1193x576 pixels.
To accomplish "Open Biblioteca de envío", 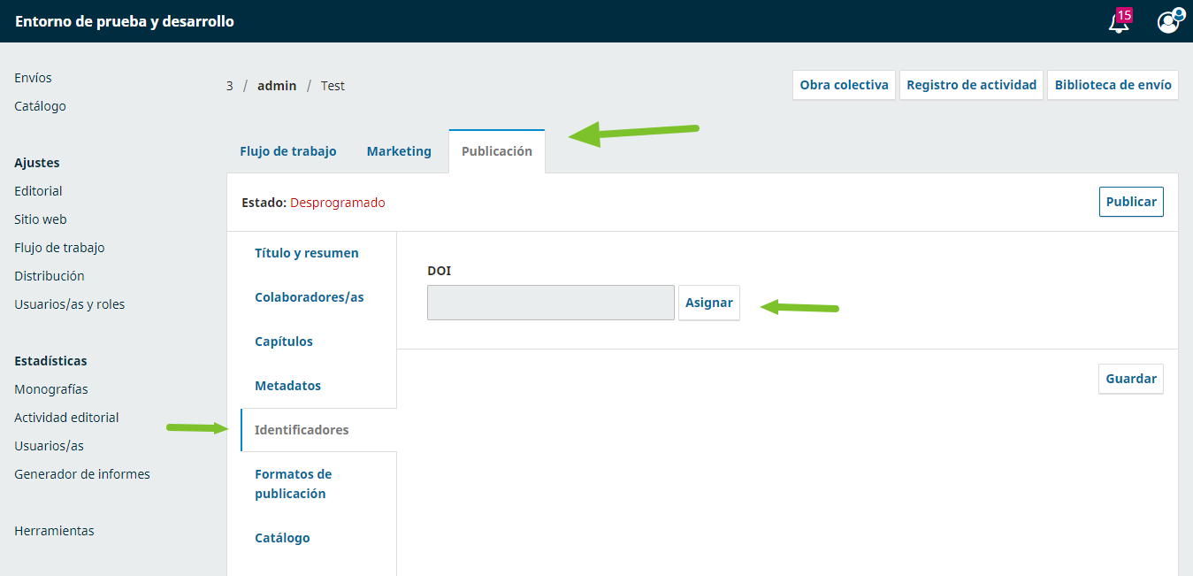I will 1113,85.
